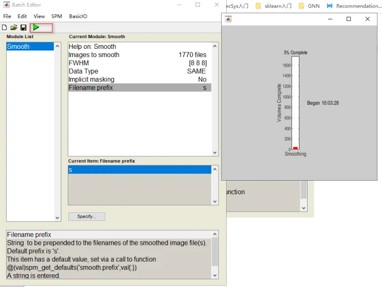382x287 pixels.
Task: Select the Implicit masking row
Action: click(138, 79)
